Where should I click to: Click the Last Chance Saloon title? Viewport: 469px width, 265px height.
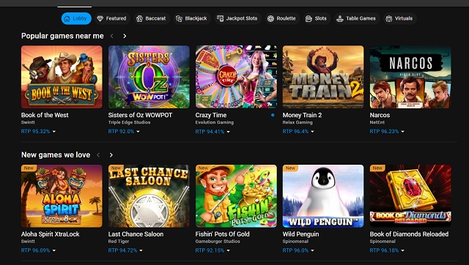click(x=136, y=234)
